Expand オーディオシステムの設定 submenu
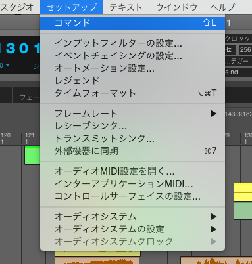The width and height of the screenshot is (252, 264). pyautogui.click(x=132, y=229)
